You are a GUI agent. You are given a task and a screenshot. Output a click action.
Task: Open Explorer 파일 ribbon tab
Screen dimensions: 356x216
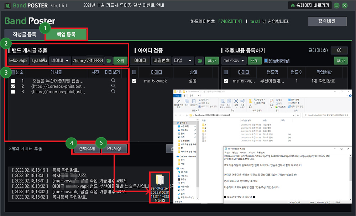pos(177,96)
